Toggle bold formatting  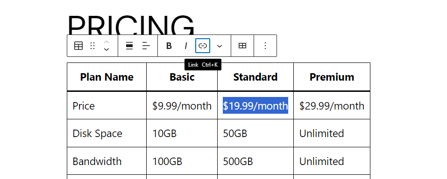[169, 46]
